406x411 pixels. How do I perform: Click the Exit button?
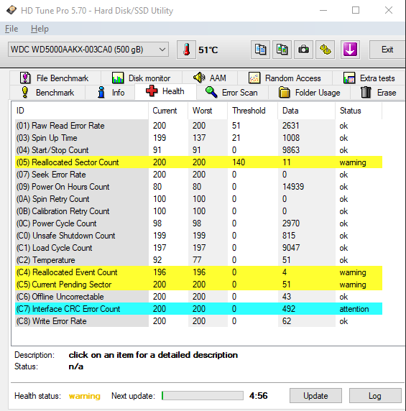click(x=387, y=50)
